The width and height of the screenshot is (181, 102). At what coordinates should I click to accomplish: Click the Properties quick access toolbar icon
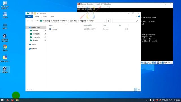[x=32, y=13]
